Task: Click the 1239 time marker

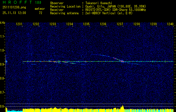Action: (x=153, y=24)
